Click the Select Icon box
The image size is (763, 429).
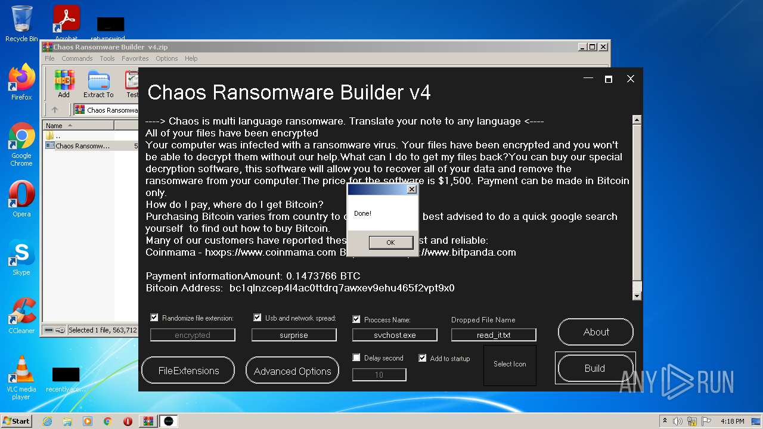[x=510, y=365]
